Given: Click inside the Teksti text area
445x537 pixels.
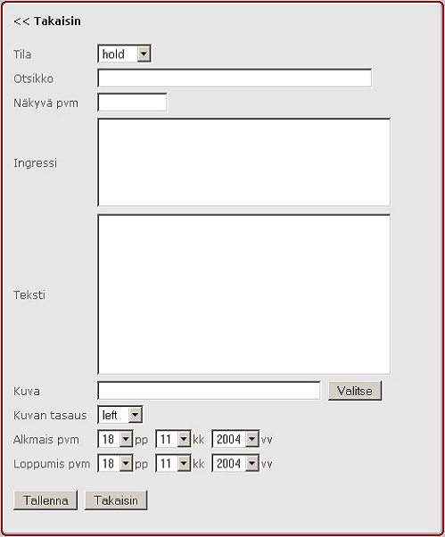Looking at the screenshot, I should click(244, 294).
